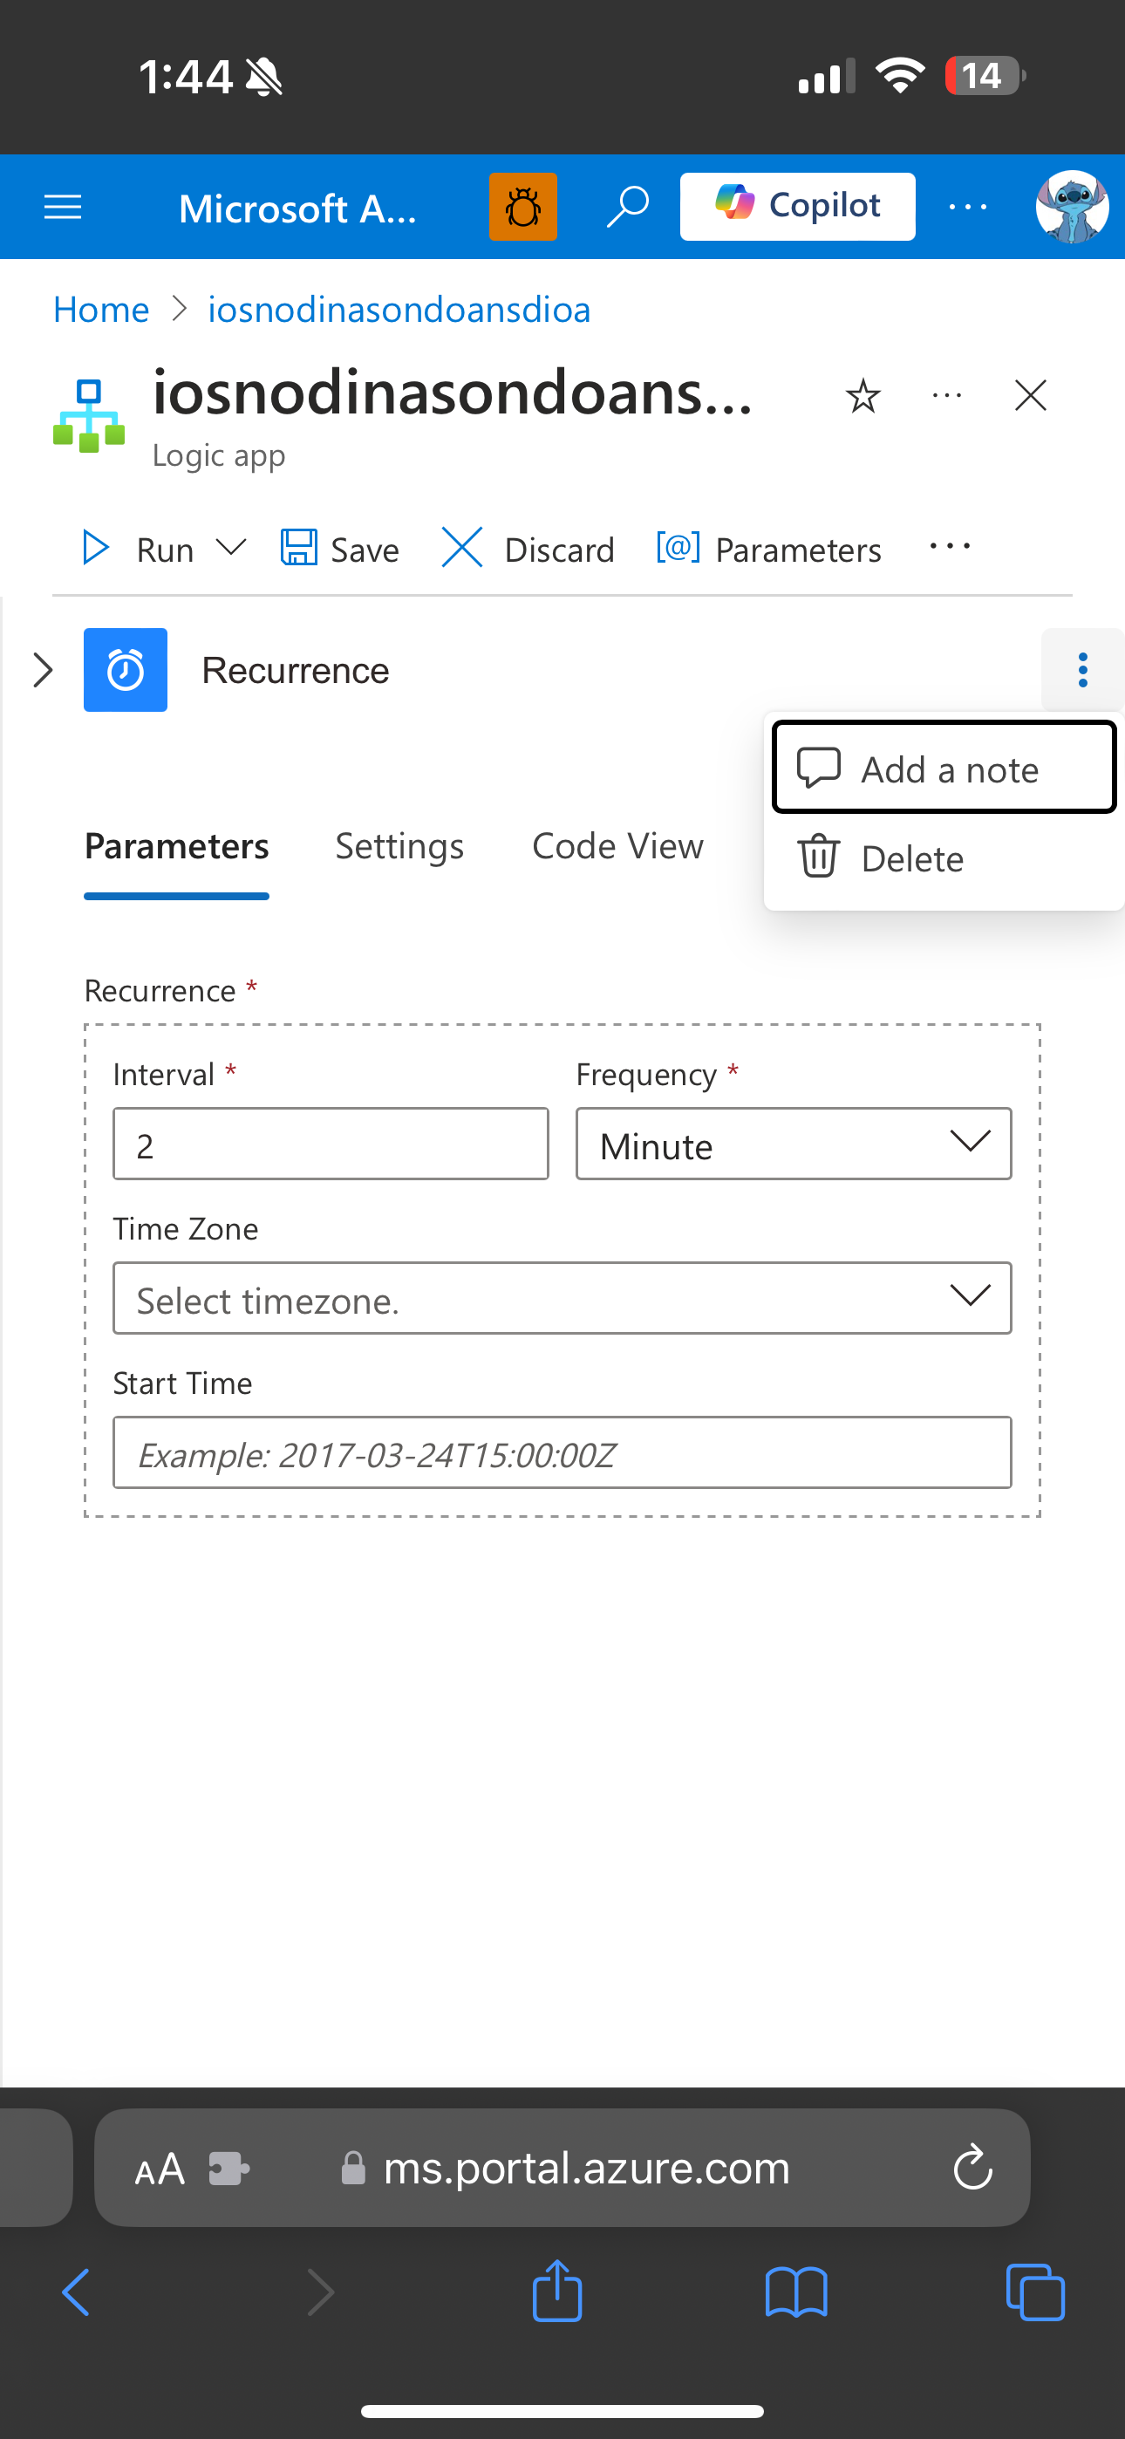Reload the page with the refresh icon
Image resolution: width=1125 pixels, height=2439 pixels.
(x=972, y=2167)
